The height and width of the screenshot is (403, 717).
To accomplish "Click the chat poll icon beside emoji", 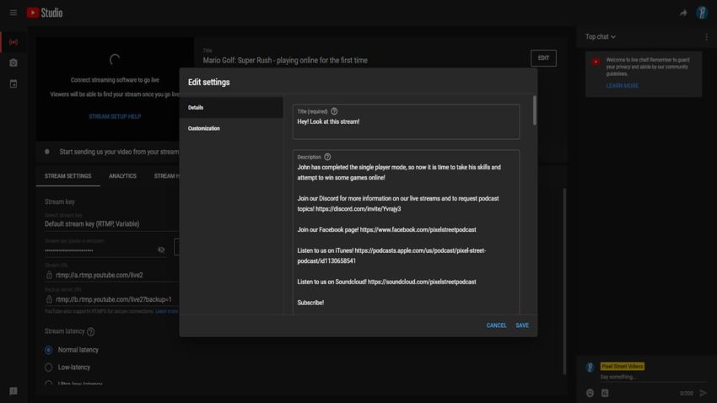I will point(605,393).
